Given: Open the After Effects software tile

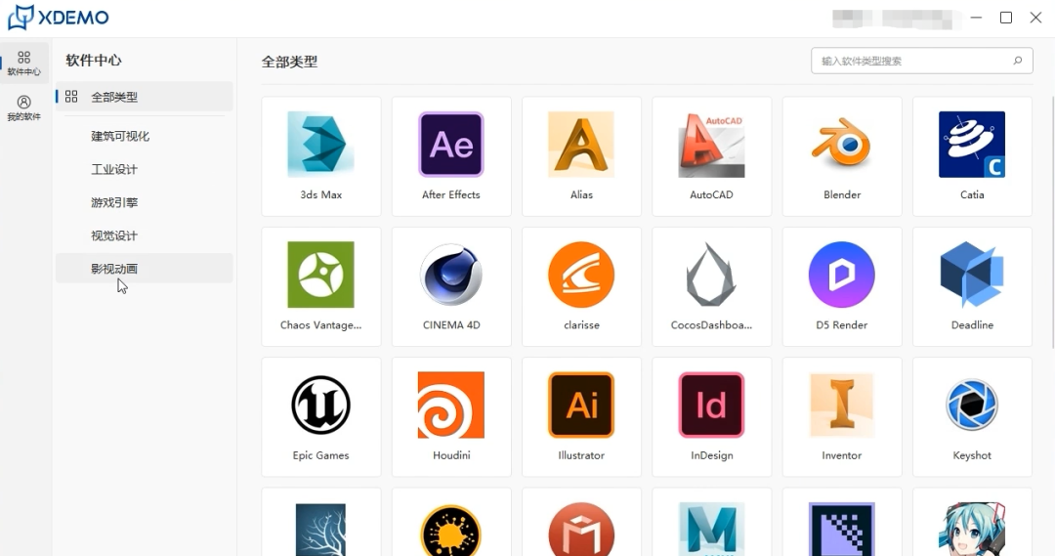Looking at the screenshot, I should [451, 156].
